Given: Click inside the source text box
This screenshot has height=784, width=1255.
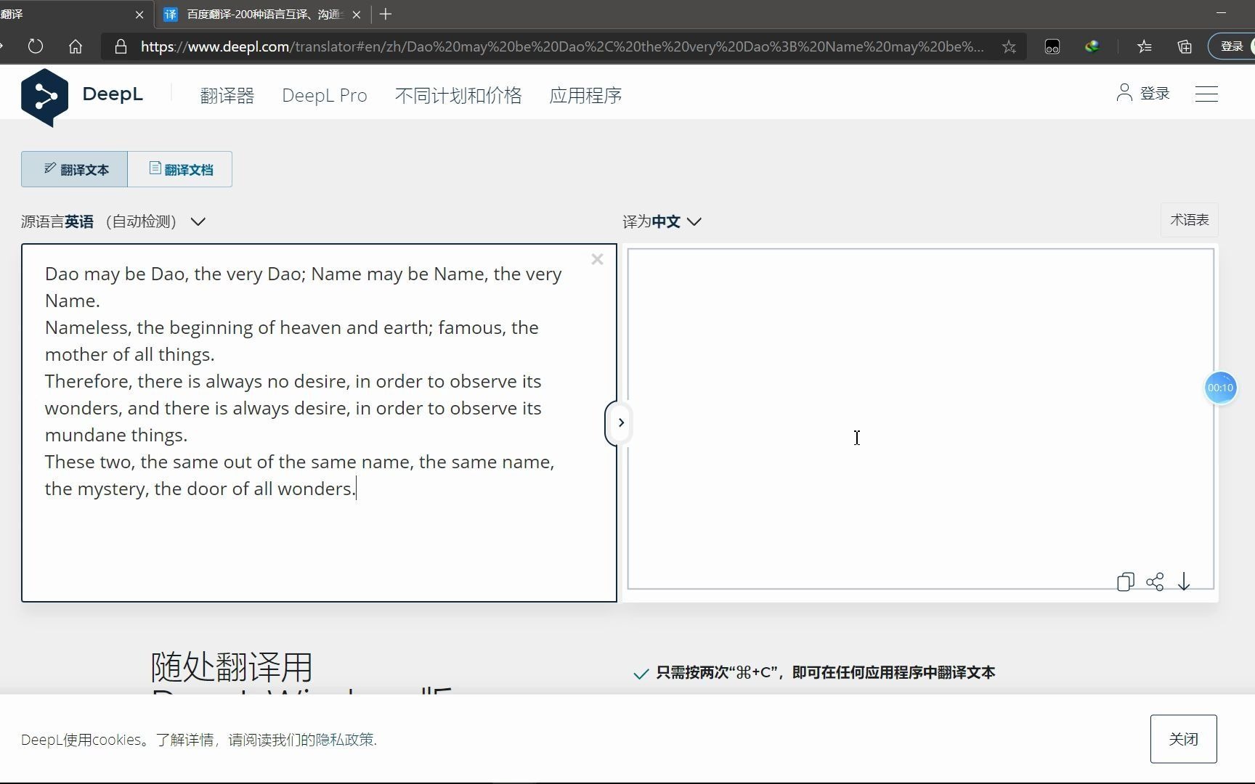Looking at the screenshot, I should point(319,422).
